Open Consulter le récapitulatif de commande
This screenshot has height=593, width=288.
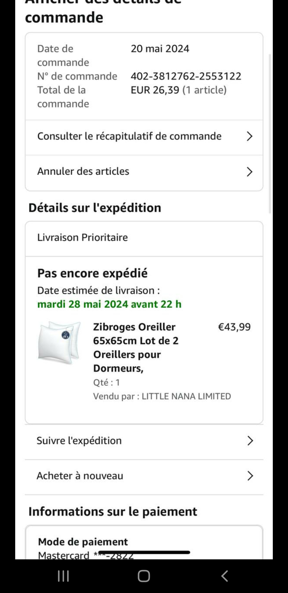click(129, 136)
